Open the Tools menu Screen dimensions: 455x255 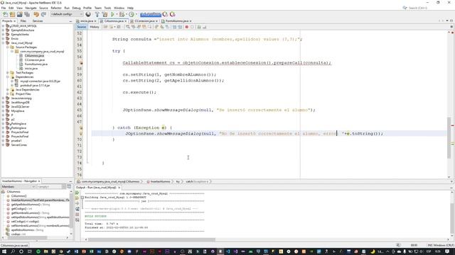pos(107,8)
